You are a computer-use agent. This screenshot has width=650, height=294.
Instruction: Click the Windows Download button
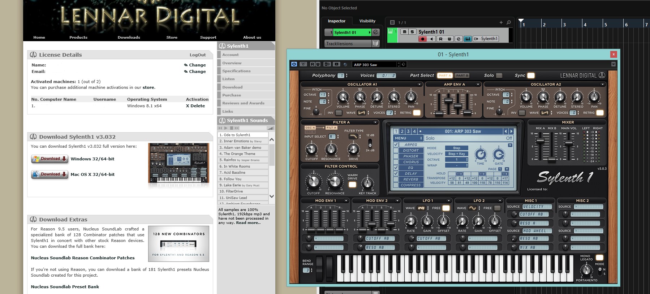[49, 159]
